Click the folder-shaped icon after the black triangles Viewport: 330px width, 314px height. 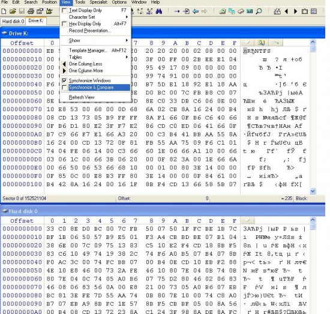point(305,11)
